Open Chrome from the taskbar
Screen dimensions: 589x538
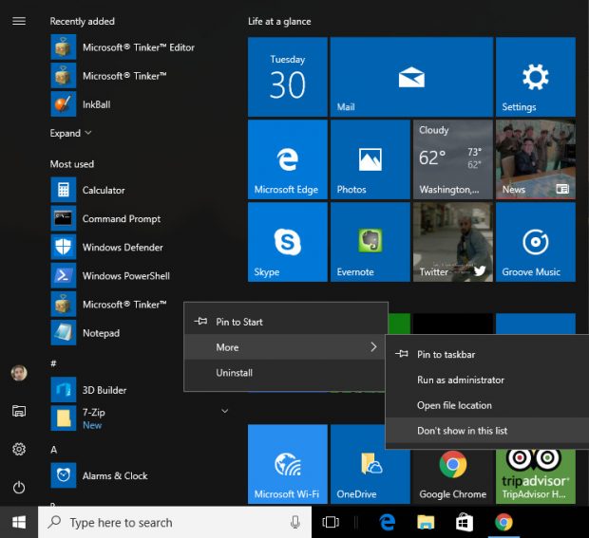click(503, 522)
